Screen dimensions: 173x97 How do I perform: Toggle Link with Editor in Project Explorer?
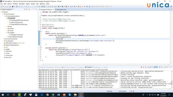pyautogui.click(x=27, y=9)
